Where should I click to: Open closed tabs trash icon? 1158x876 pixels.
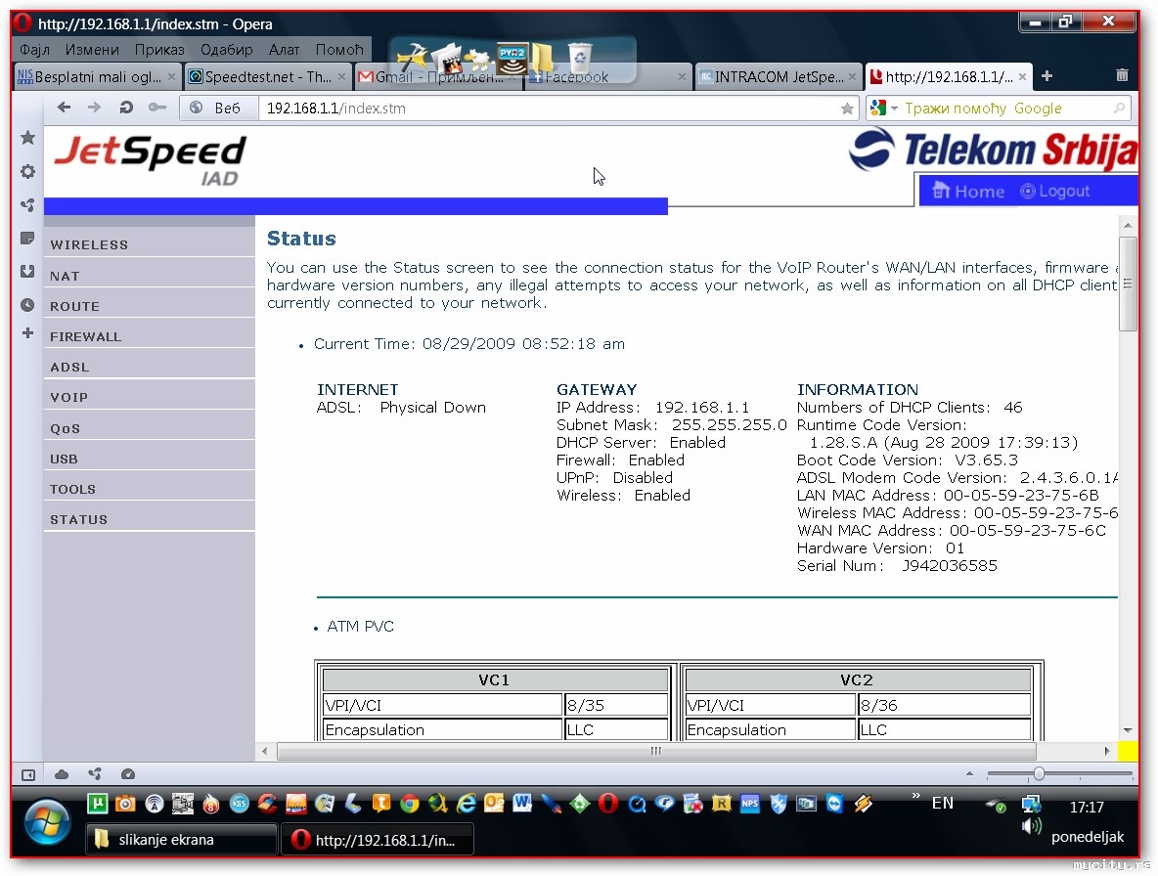(x=1122, y=75)
